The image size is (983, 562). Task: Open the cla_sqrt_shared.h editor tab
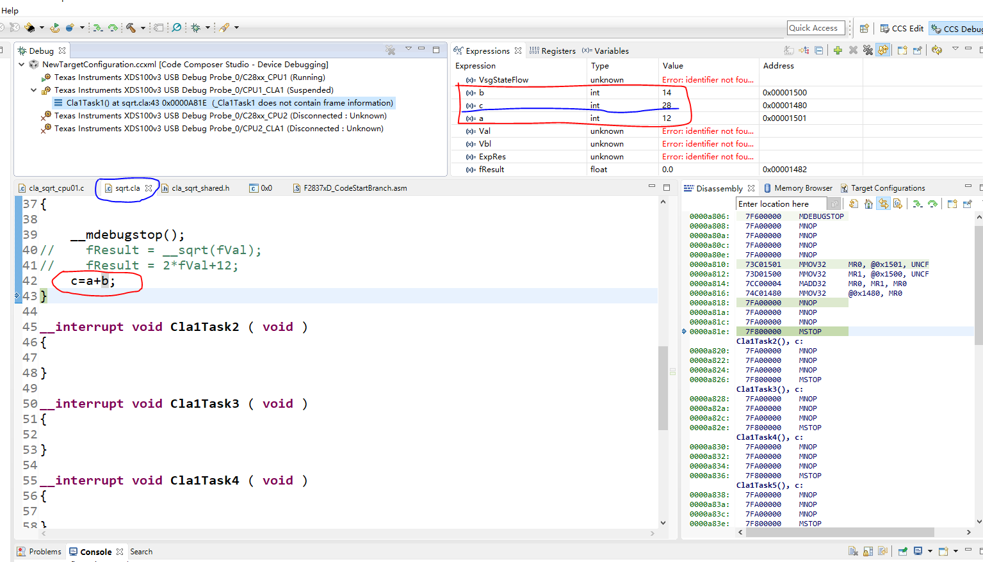point(200,188)
